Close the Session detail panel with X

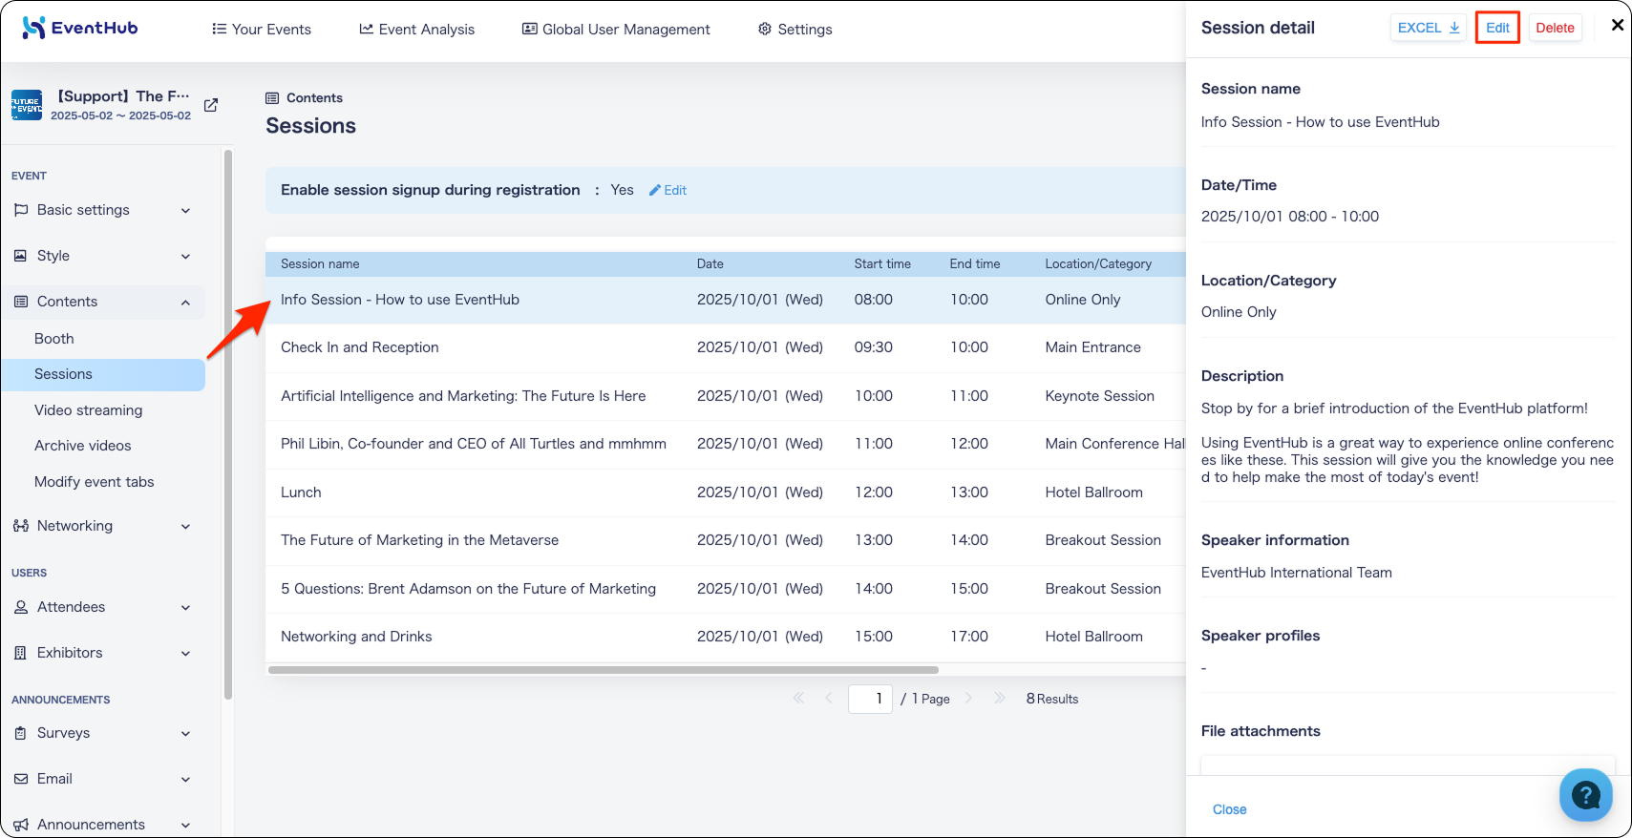(1617, 26)
